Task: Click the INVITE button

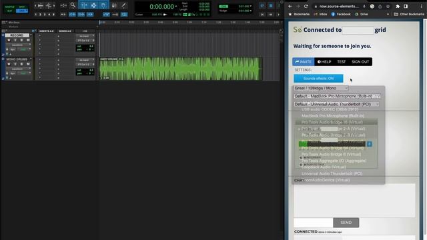Action: (x=304, y=62)
